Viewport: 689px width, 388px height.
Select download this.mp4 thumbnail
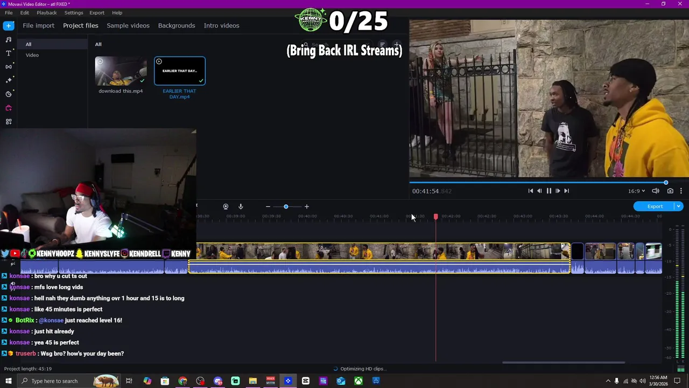121,71
